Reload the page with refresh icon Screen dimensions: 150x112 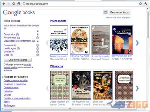tap(13, 4)
